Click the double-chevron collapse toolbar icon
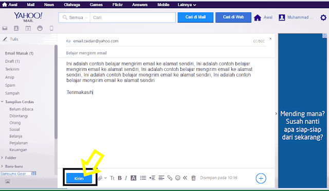The width and height of the screenshot is (329, 191). pos(185,178)
